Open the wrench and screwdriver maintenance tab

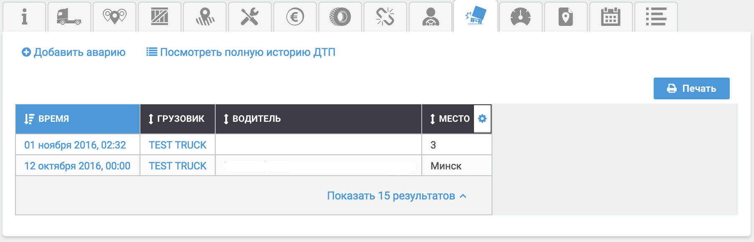tap(250, 17)
